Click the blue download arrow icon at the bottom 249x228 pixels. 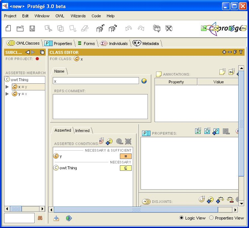tap(56, 218)
